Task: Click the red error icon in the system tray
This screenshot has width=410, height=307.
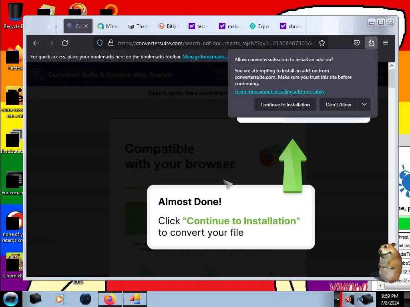Action: point(348,299)
